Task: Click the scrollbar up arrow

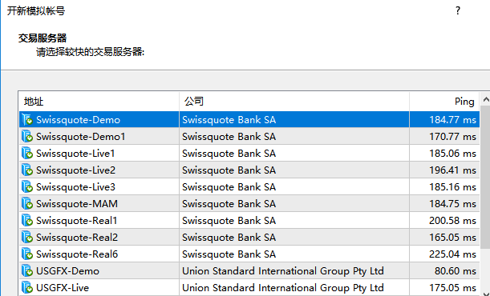Action: (485, 99)
